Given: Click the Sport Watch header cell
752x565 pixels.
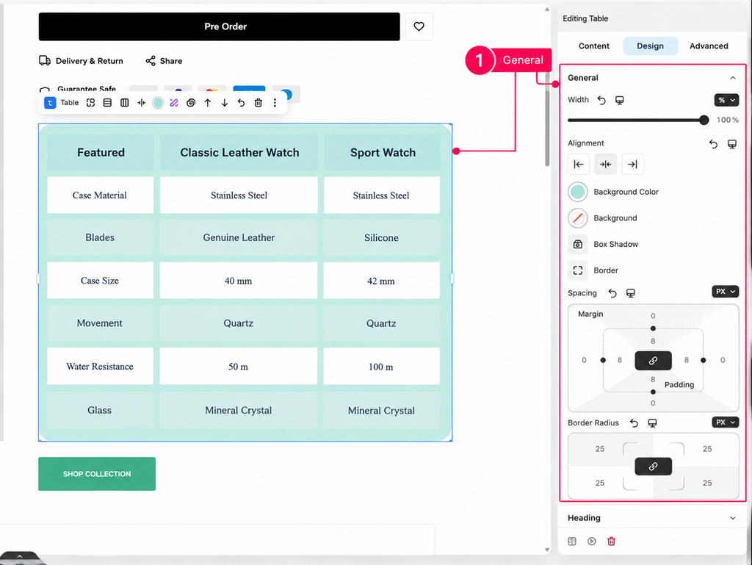Looking at the screenshot, I should pyautogui.click(x=382, y=153).
